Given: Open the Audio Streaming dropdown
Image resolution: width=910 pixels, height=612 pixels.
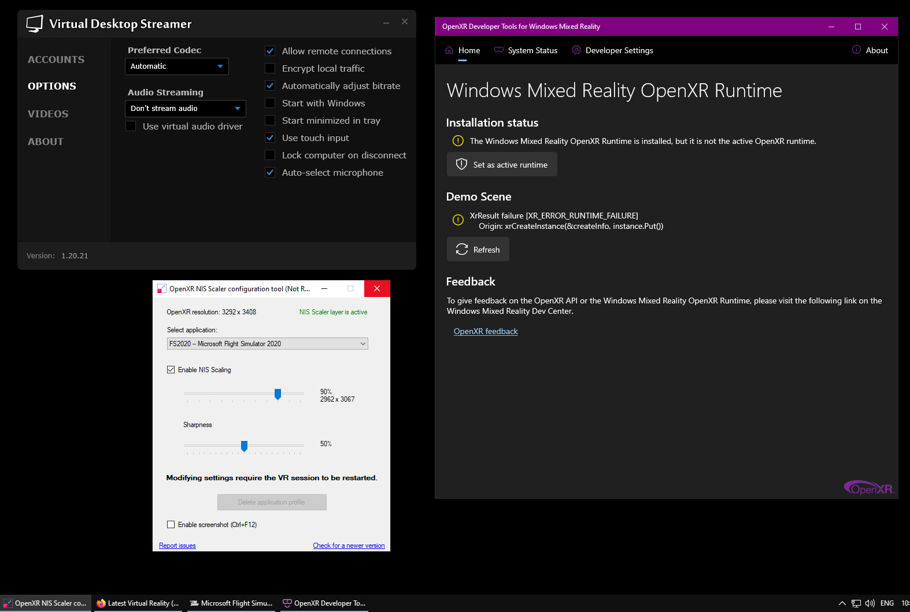Looking at the screenshot, I should pos(186,109).
